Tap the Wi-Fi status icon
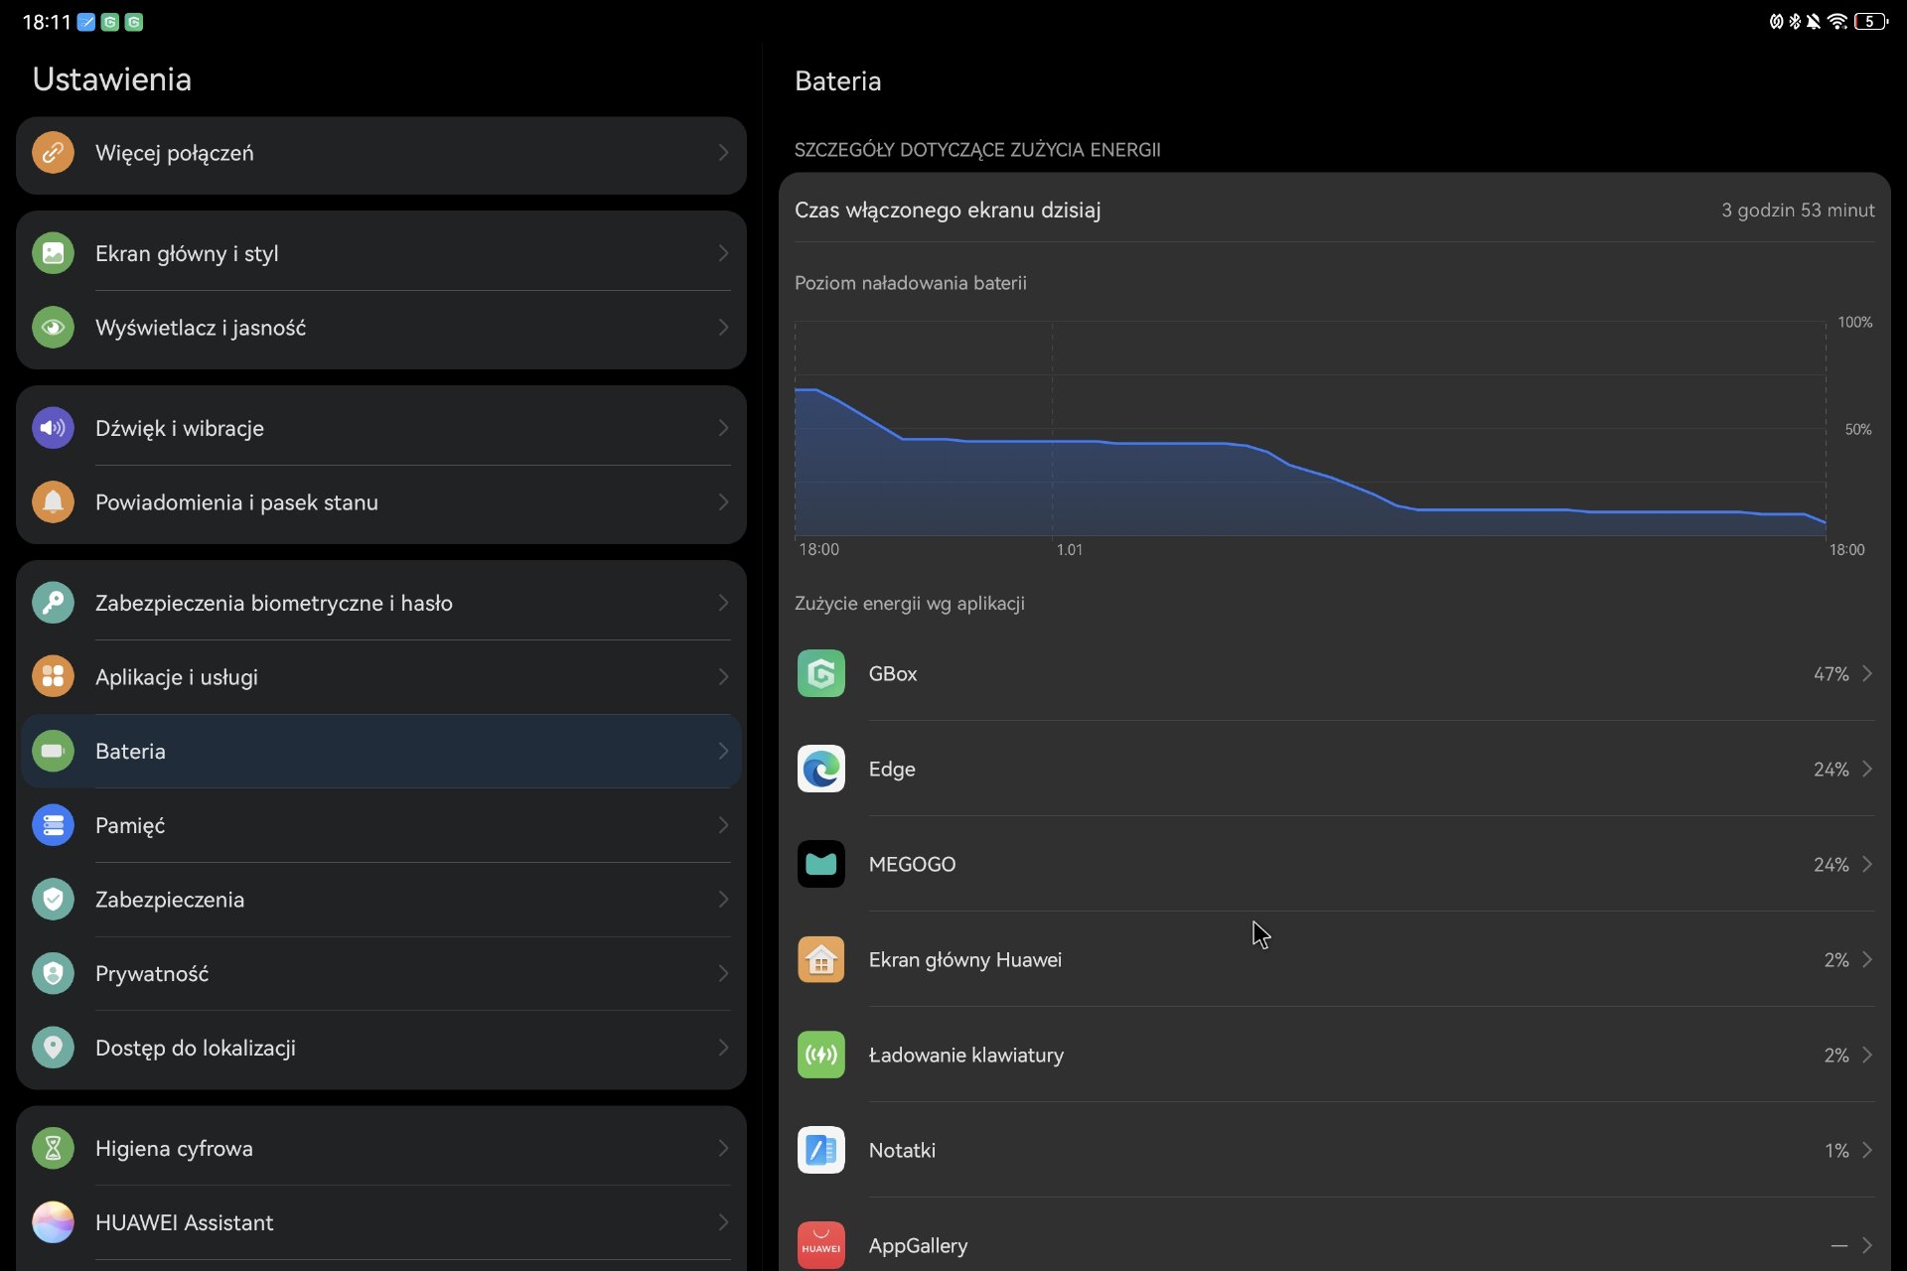The height and width of the screenshot is (1271, 1907). tap(1837, 21)
